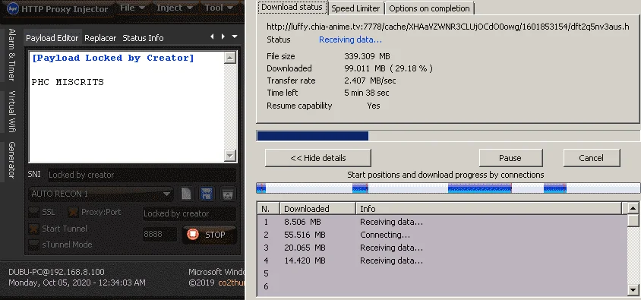Click the 5 min 38 sec time left value
Screen dimensions: 641x300
coord(367,93)
